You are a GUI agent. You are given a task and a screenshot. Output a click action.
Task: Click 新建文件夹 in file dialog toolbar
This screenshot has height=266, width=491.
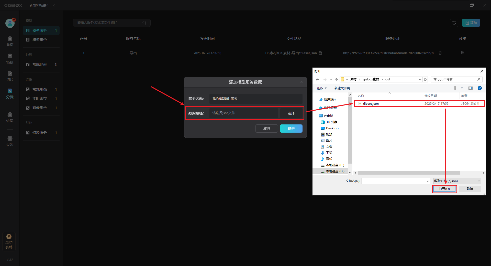342,88
